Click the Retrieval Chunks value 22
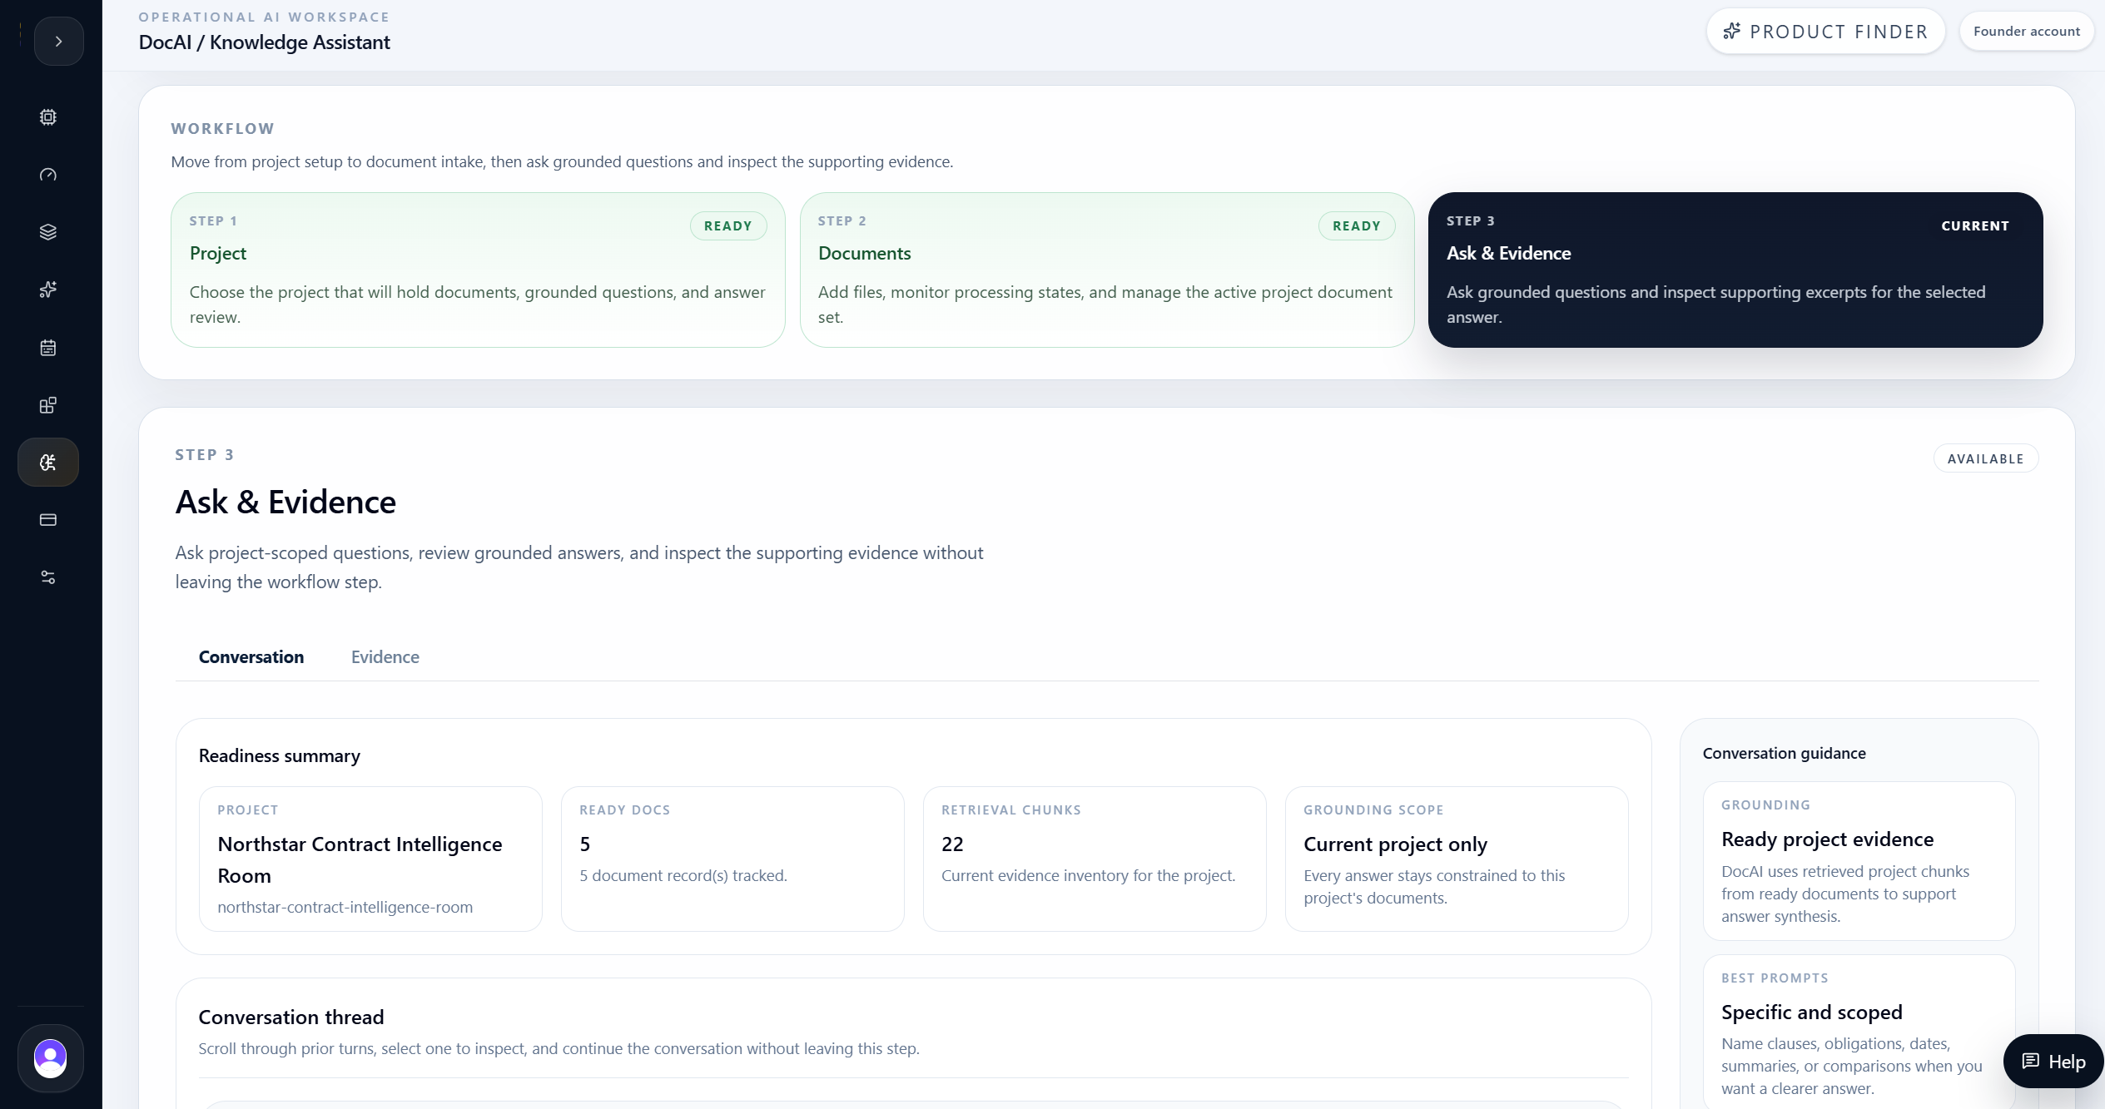This screenshot has width=2105, height=1109. pos(952,844)
